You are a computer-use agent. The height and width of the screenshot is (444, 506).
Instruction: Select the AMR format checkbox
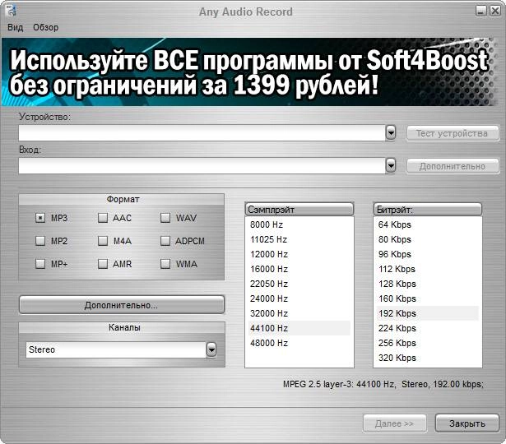[x=103, y=264]
